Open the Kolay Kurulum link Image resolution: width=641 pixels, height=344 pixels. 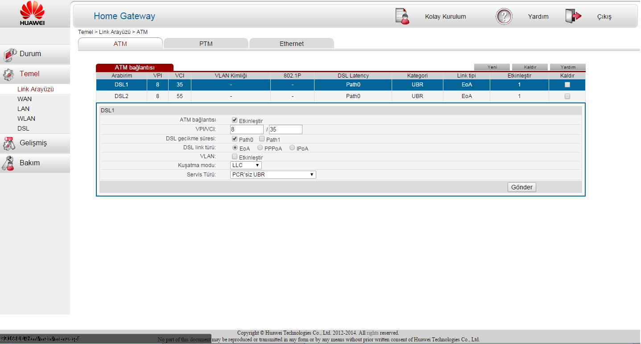[x=445, y=16]
